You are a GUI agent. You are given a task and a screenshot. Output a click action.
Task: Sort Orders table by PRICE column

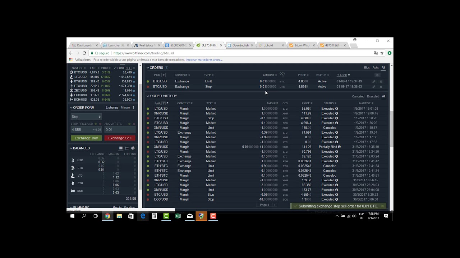(303, 75)
